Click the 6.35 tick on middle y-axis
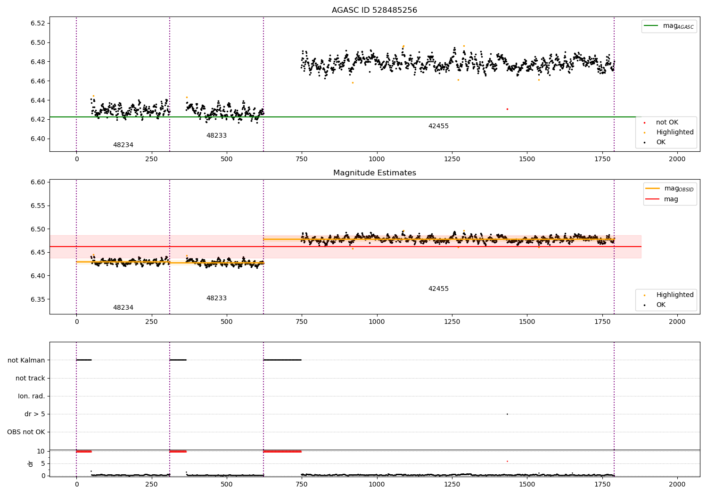 click(38, 300)
